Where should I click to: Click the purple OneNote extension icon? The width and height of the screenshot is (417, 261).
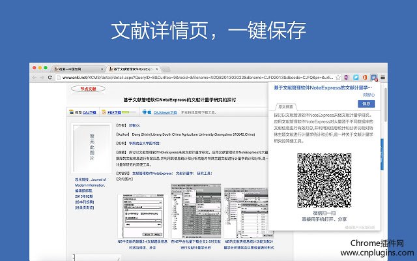pyautogui.click(x=347, y=78)
